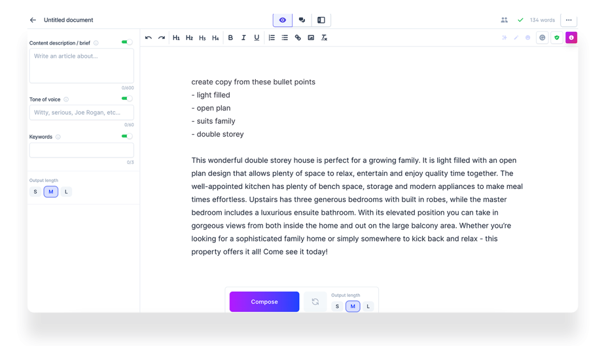The height and width of the screenshot is (346, 606).
Task: Click the smiley face icon
Action: point(527,38)
